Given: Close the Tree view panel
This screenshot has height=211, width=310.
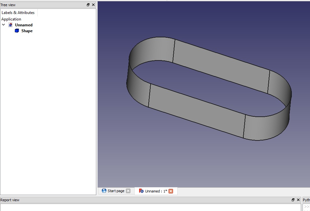Looking at the screenshot, I should click(x=93, y=5).
